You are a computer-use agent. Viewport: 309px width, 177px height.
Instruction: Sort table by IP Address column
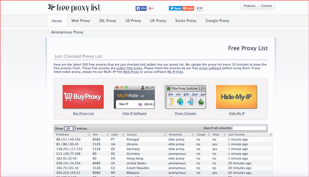72,135
